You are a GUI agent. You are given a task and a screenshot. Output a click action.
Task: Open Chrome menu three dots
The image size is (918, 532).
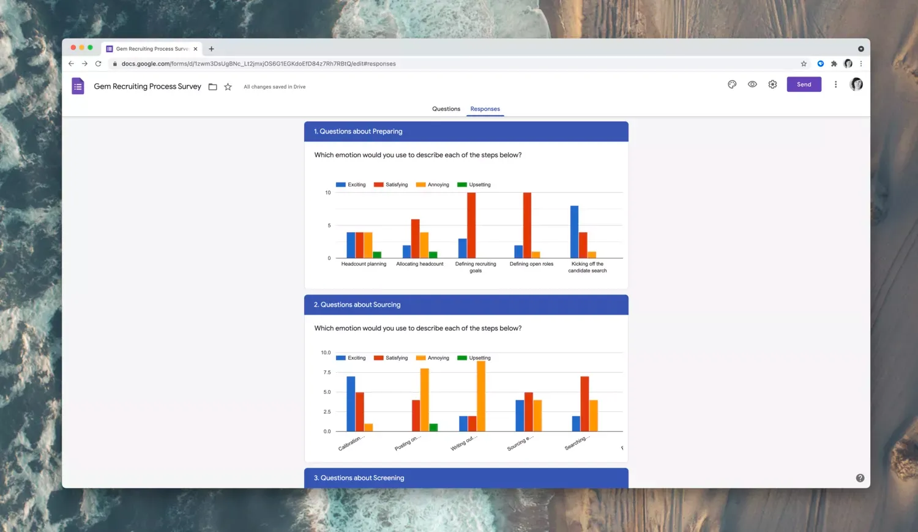click(861, 64)
